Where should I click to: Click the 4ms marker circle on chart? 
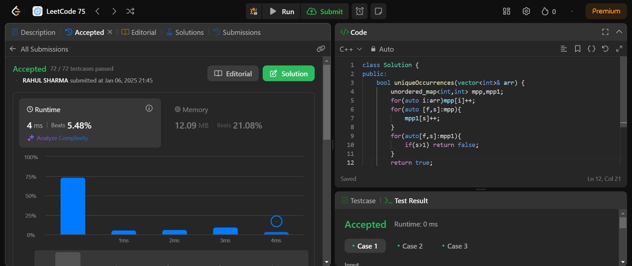pos(276,222)
